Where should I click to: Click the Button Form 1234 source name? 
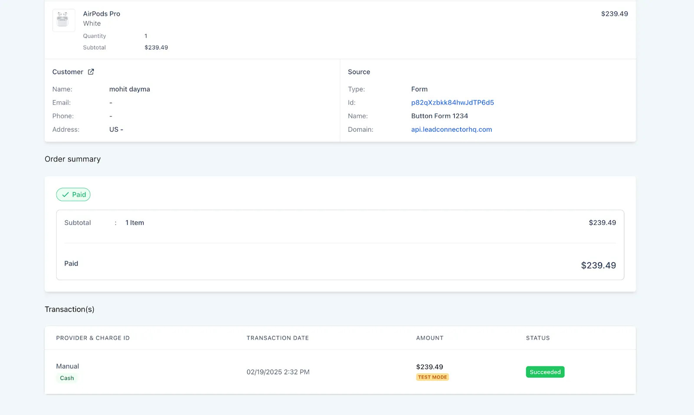(439, 116)
